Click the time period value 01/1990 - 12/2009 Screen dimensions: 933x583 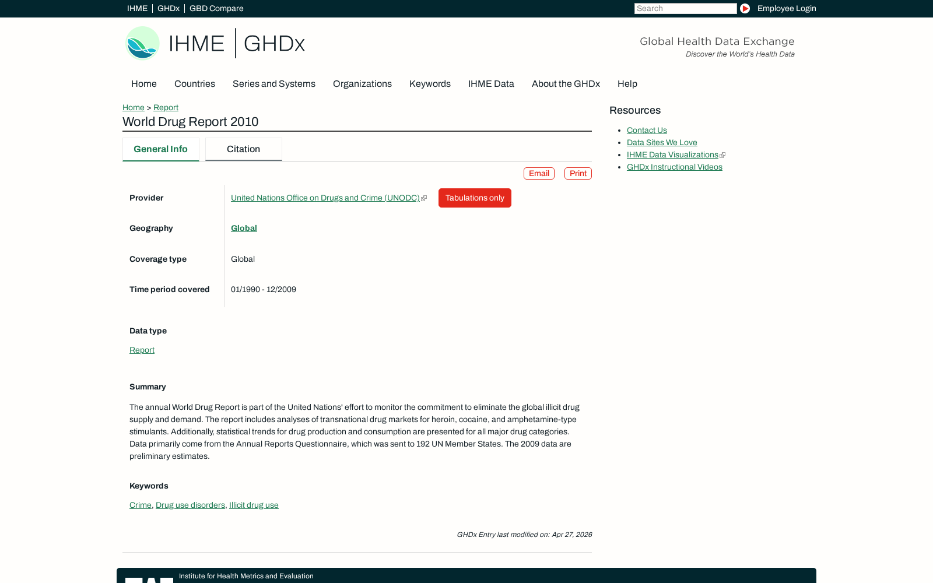pos(264,290)
